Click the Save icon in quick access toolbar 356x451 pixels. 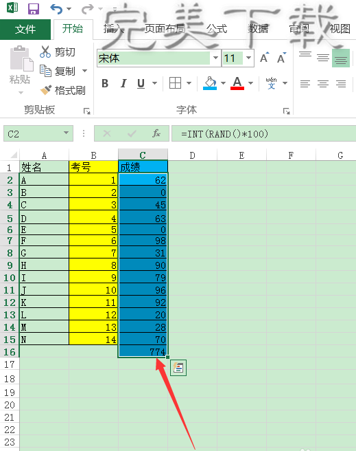[34, 9]
